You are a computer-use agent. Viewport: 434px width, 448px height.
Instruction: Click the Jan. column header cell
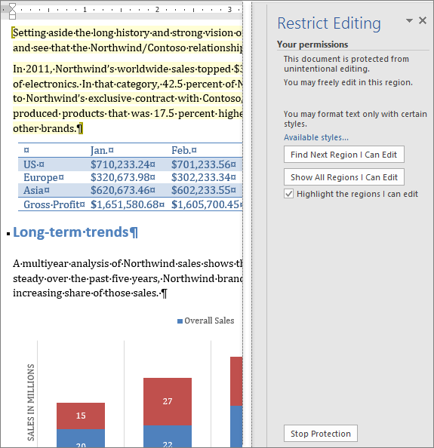coord(102,150)
